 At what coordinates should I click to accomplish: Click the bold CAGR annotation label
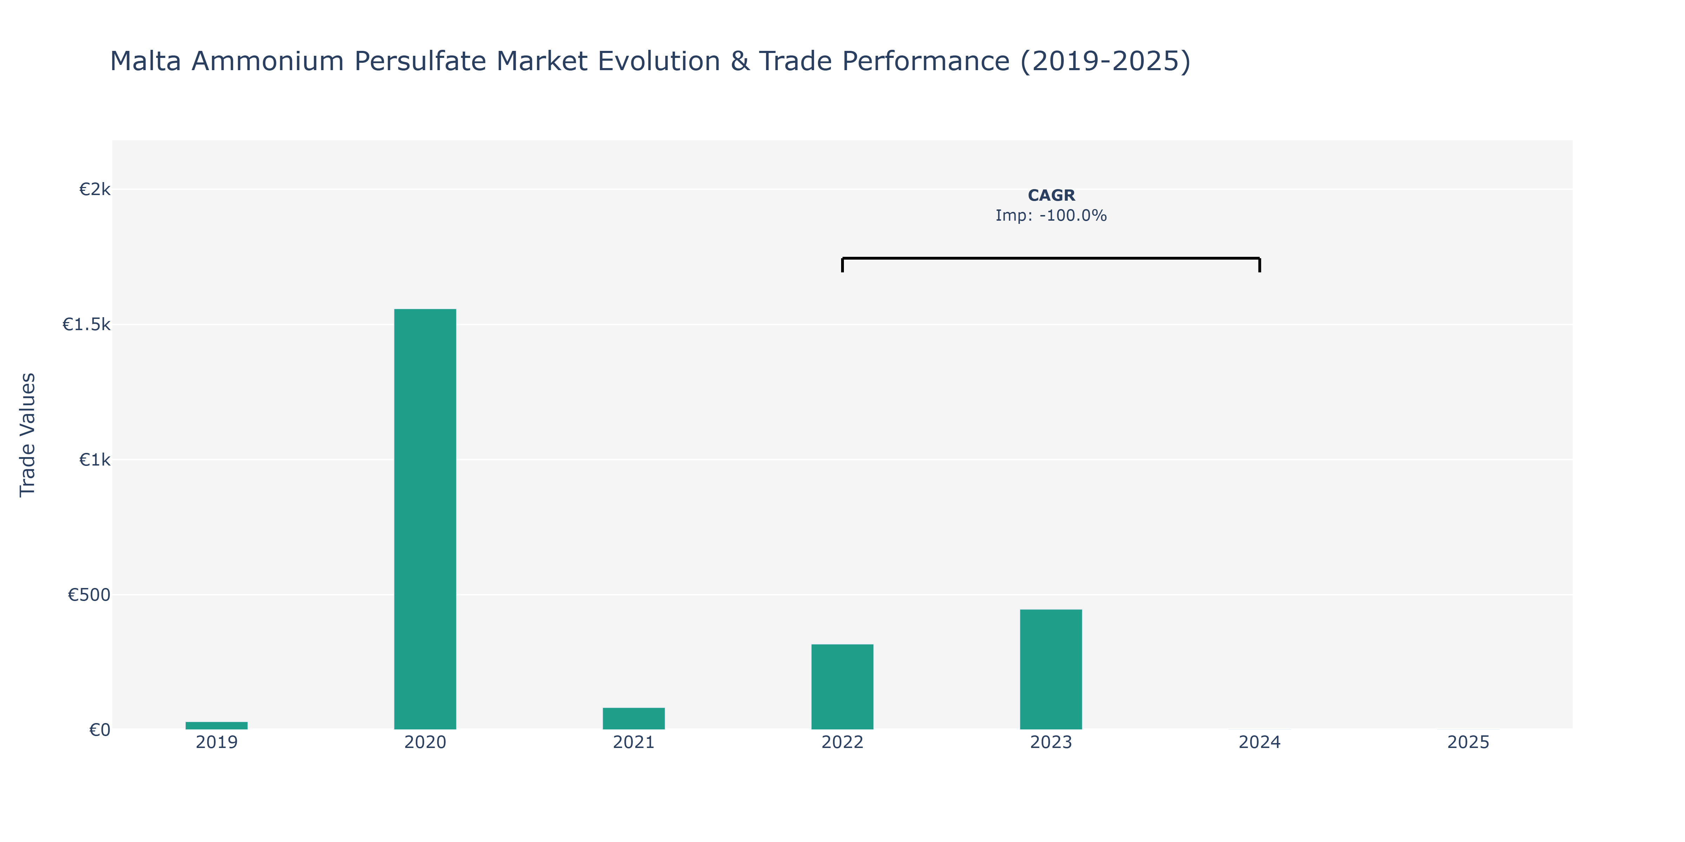(x=1051, y=195)
